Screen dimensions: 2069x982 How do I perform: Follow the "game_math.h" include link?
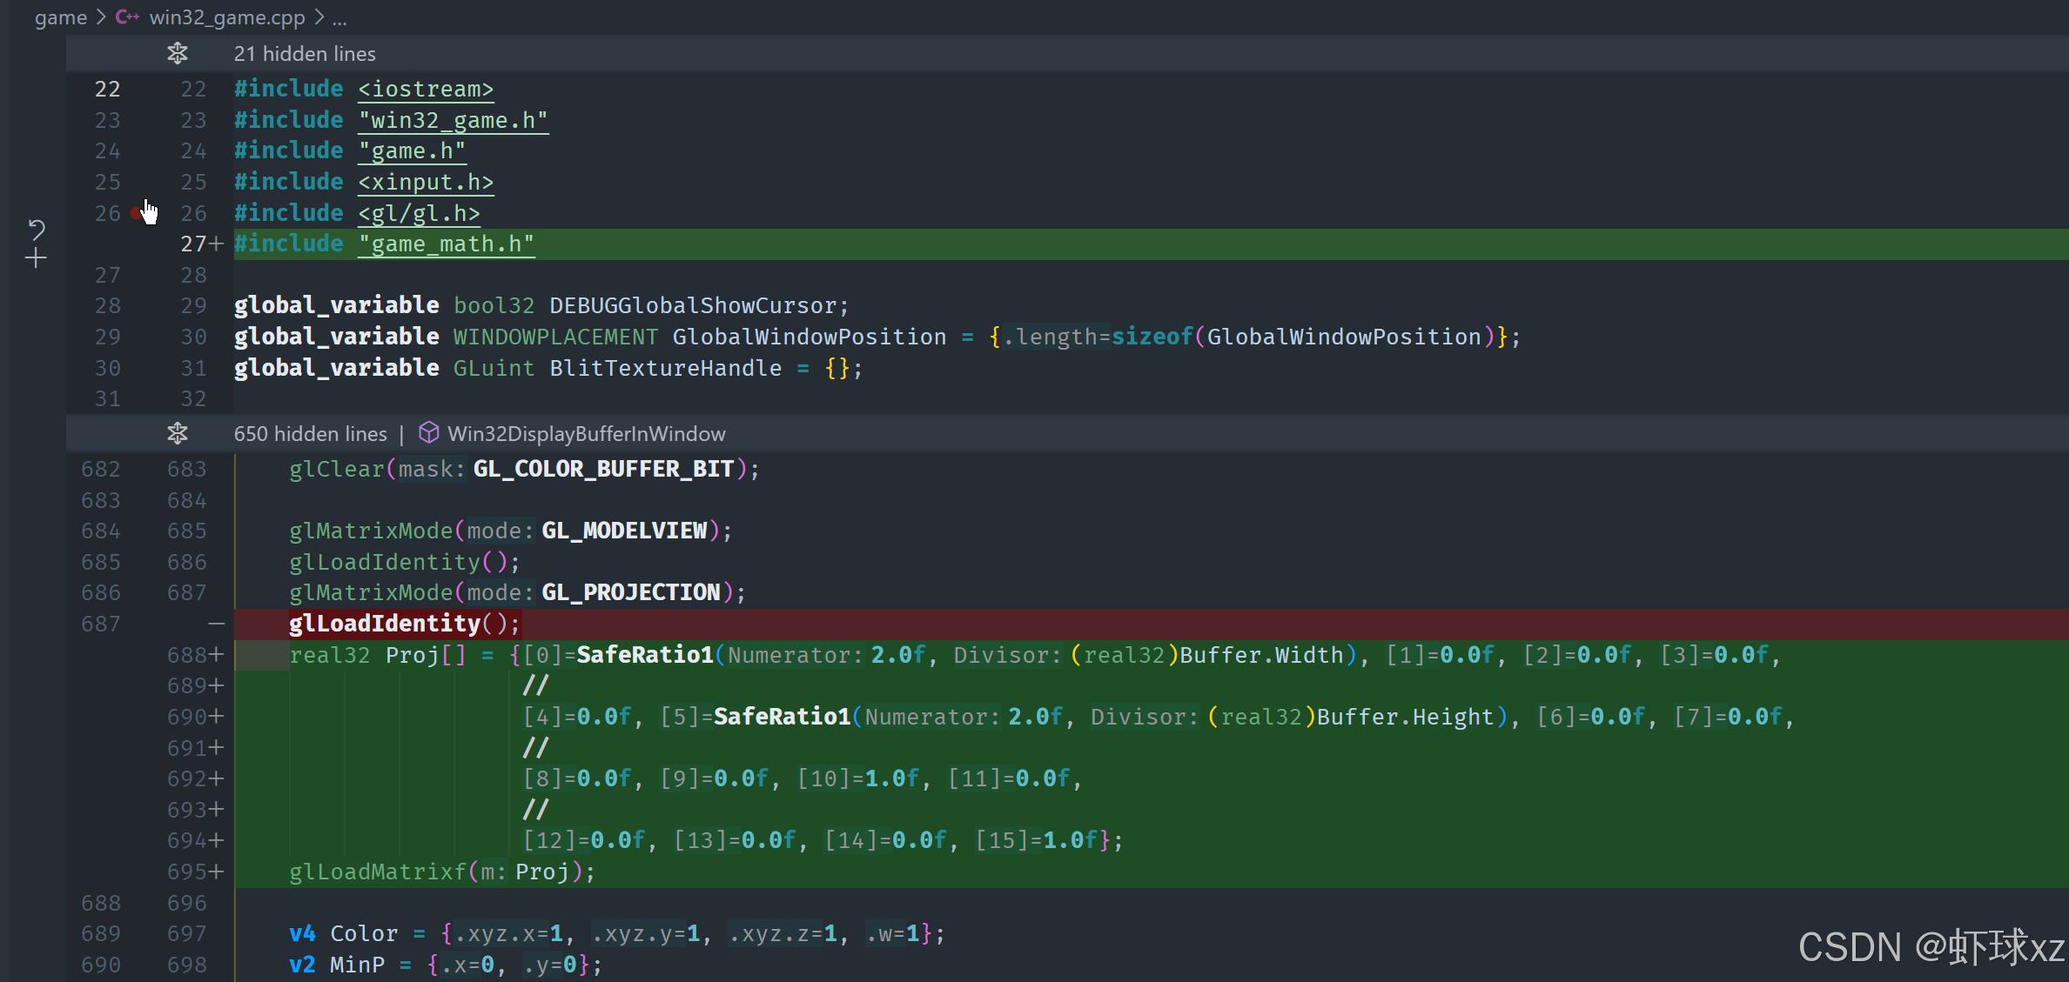point(446,244)
